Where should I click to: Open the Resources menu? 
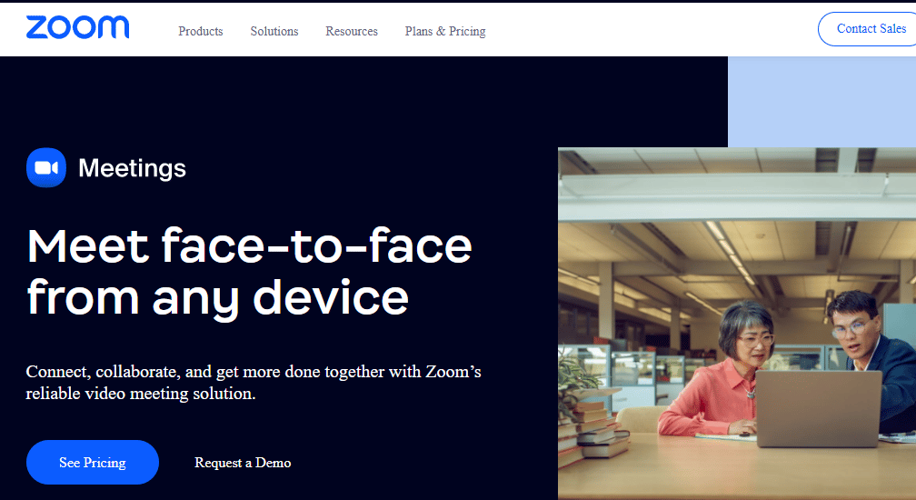[x=351, y=31]
